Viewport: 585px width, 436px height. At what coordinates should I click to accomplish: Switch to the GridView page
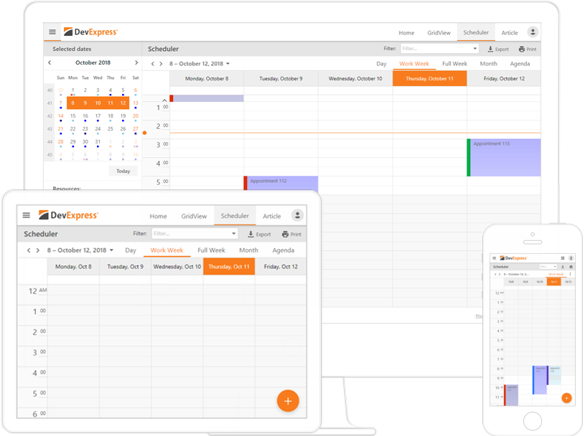tap(439, 32)
